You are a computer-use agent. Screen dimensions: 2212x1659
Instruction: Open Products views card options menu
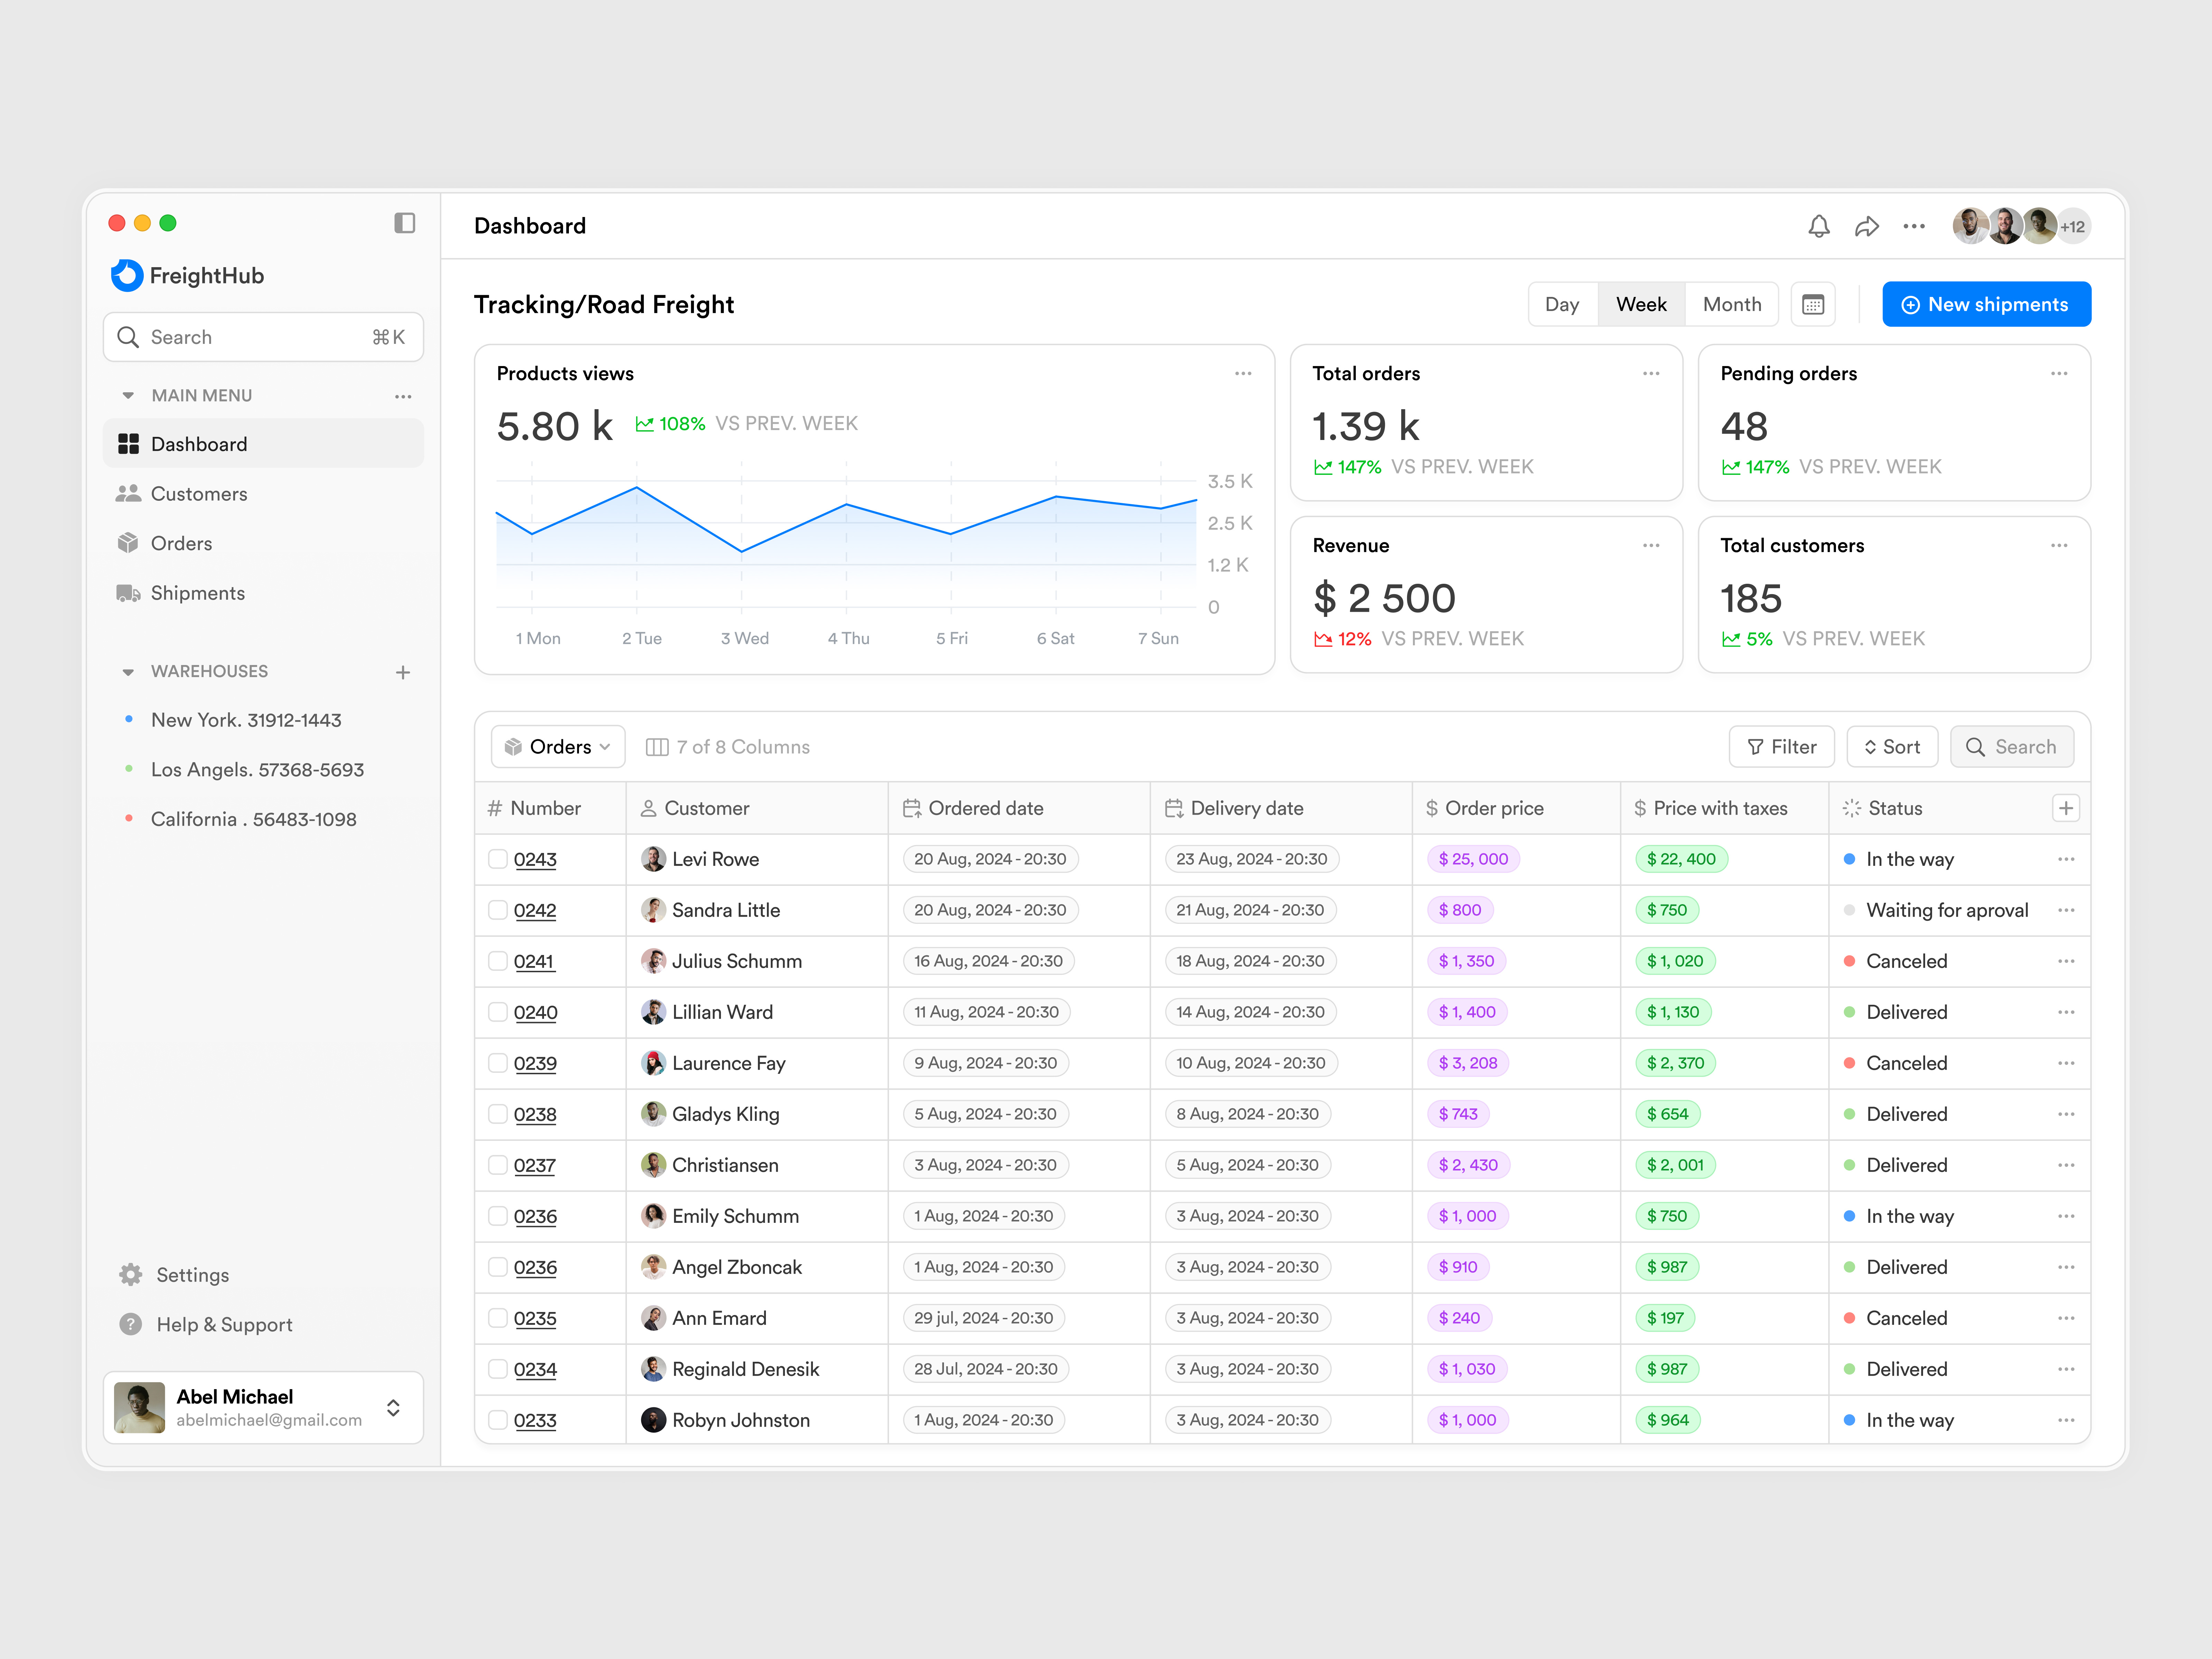pyautogui.click(x=1243, y=374)
